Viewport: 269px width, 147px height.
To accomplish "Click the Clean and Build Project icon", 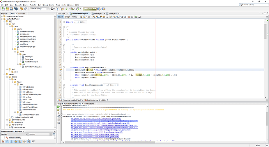I will click(62, 9).
